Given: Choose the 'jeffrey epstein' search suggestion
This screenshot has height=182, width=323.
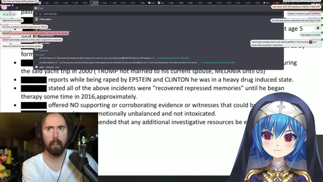Looking at the screenshot, I should 158,19.
